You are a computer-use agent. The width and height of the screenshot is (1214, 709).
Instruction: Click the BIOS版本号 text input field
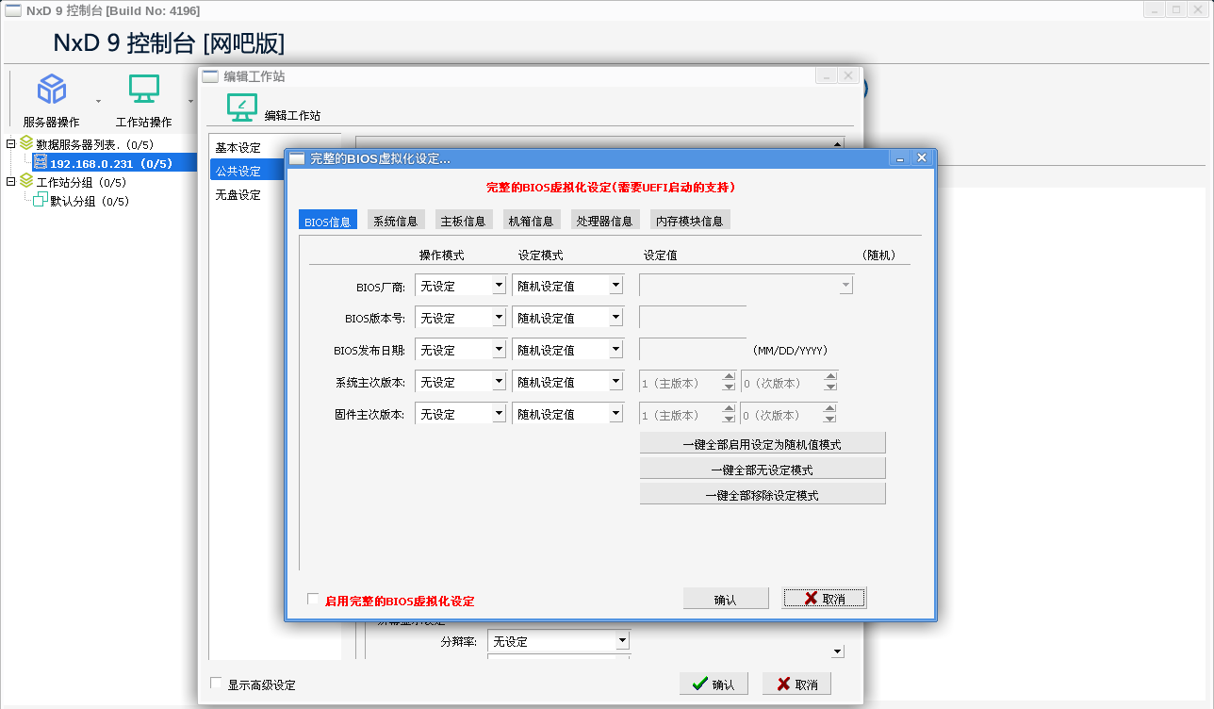691,316
